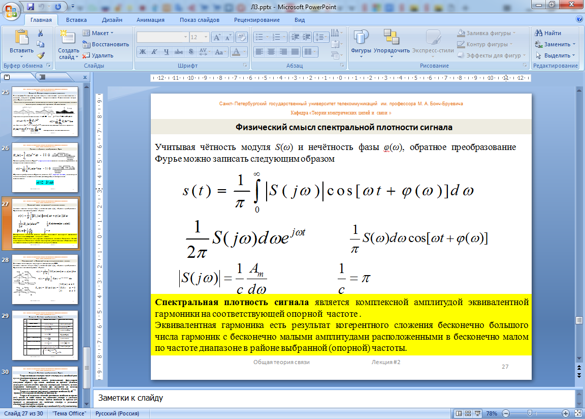Image resolution: width=585 pixels, height=419 pixels.
Task: Click the zoom slider in status bar
Action: click(530, 413)
